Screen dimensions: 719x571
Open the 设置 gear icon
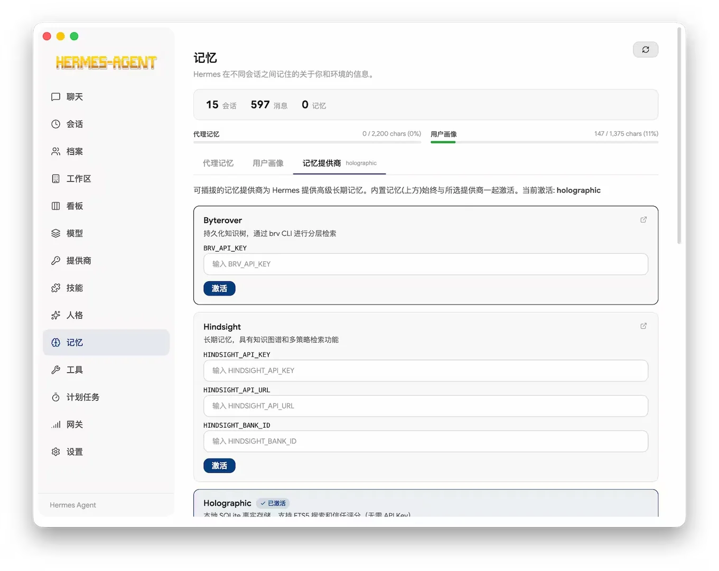coord(55,452)
